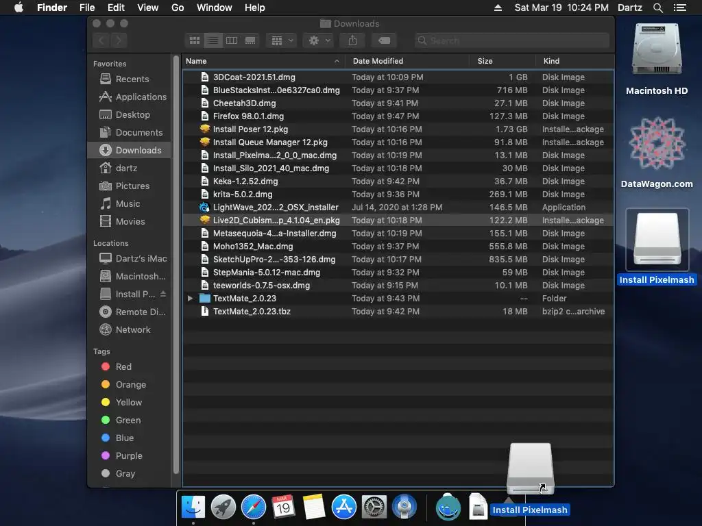Select Moho1352_Mac.dmg file
This screenshot has width=702, height=526.
(x=398, y=247)
